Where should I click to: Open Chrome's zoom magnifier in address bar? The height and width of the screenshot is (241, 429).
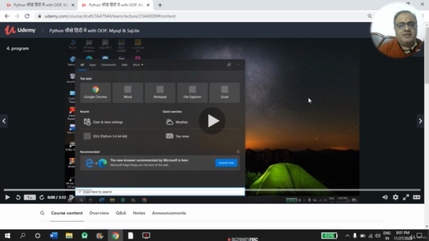(369, 16)
